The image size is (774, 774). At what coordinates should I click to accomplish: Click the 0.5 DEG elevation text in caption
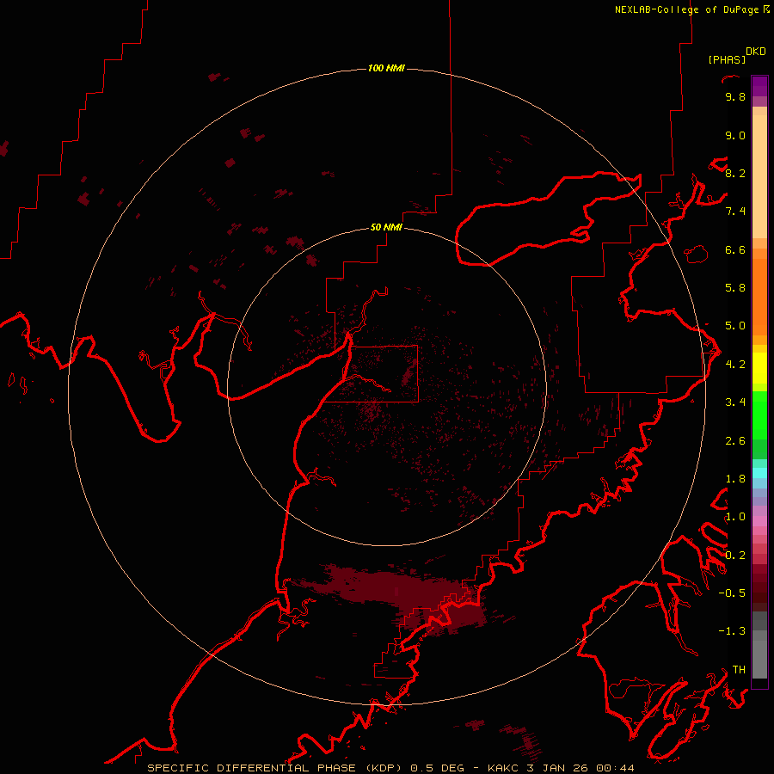437,768
